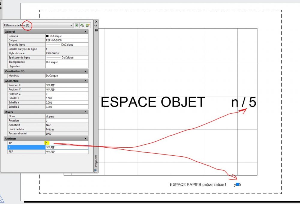
Task: Click the TP attribute value field
Action: [x=67, y=143]
